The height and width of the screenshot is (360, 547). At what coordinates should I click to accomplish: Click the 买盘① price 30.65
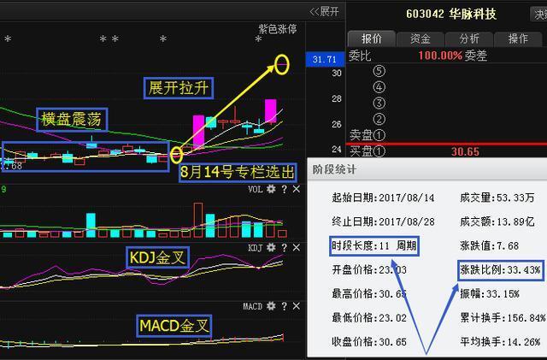point(467,150)
